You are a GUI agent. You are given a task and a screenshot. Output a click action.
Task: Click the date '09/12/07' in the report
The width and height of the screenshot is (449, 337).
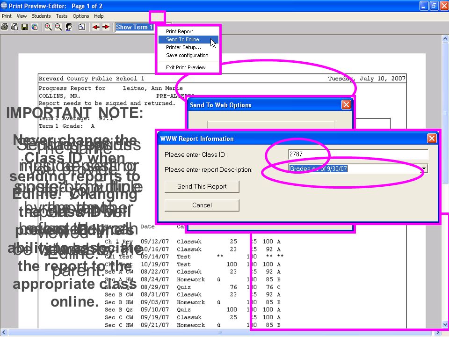coord(155,242)
